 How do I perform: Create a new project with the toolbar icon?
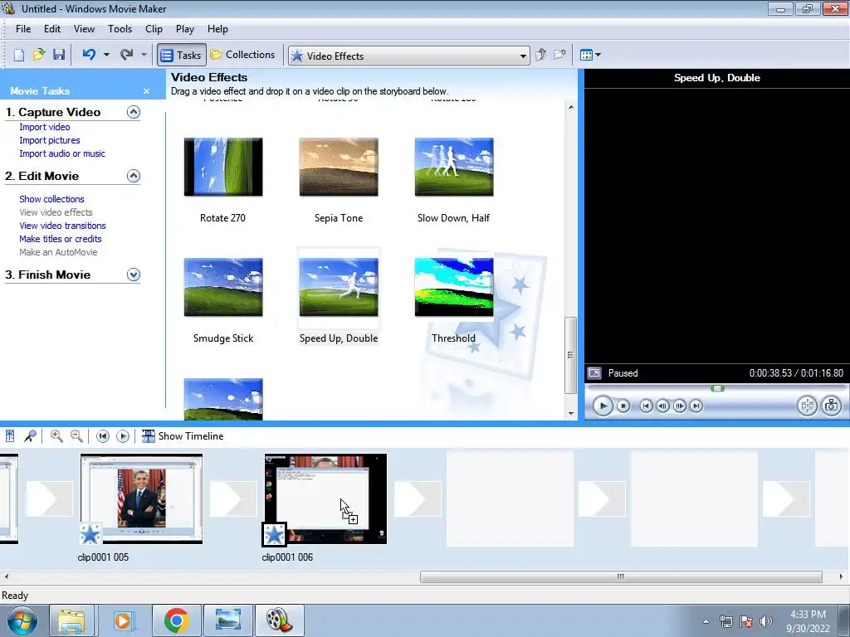point(19,56)
